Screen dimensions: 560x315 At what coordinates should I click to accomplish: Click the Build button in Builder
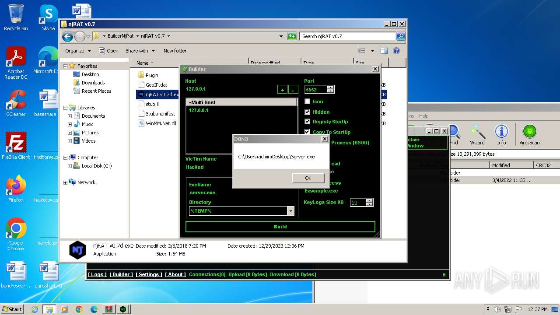pyautogui.click(x=280, y=227)
